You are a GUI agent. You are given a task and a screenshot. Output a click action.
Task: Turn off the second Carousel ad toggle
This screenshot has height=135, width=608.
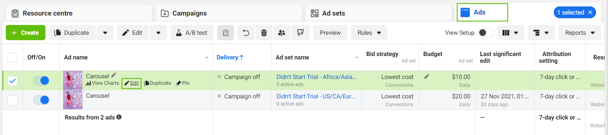tap(41, 100)
